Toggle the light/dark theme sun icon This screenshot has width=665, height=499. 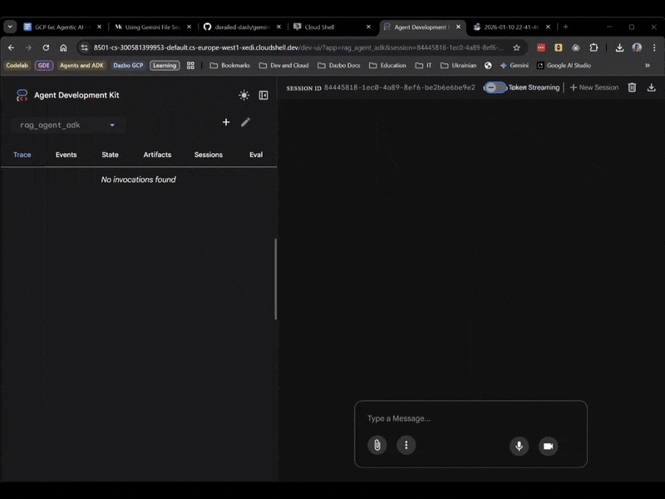[x=244, y=96]
